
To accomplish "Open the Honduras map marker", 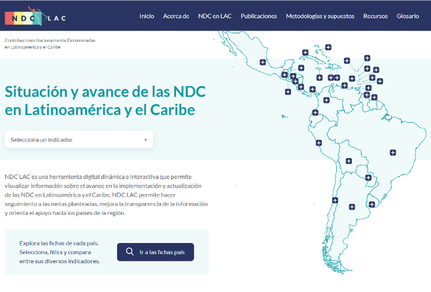I will (x=293, y=76).
